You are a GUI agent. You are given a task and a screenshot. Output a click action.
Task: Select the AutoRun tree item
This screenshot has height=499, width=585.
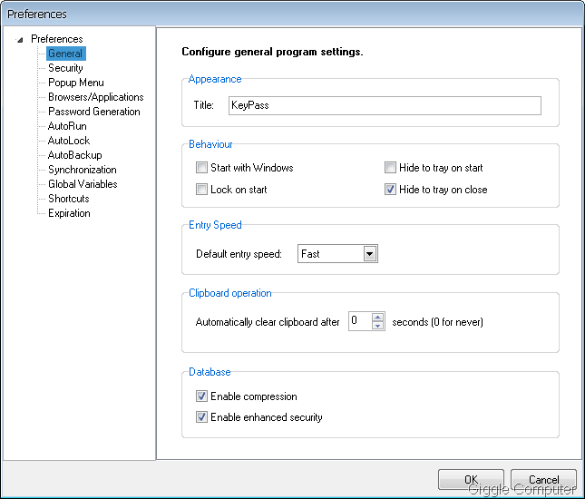67,126
